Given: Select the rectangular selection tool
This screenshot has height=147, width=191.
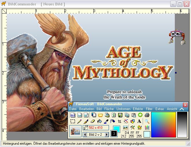Looking at the screenshot, I should pyautogui.click(x=73, y=121).
